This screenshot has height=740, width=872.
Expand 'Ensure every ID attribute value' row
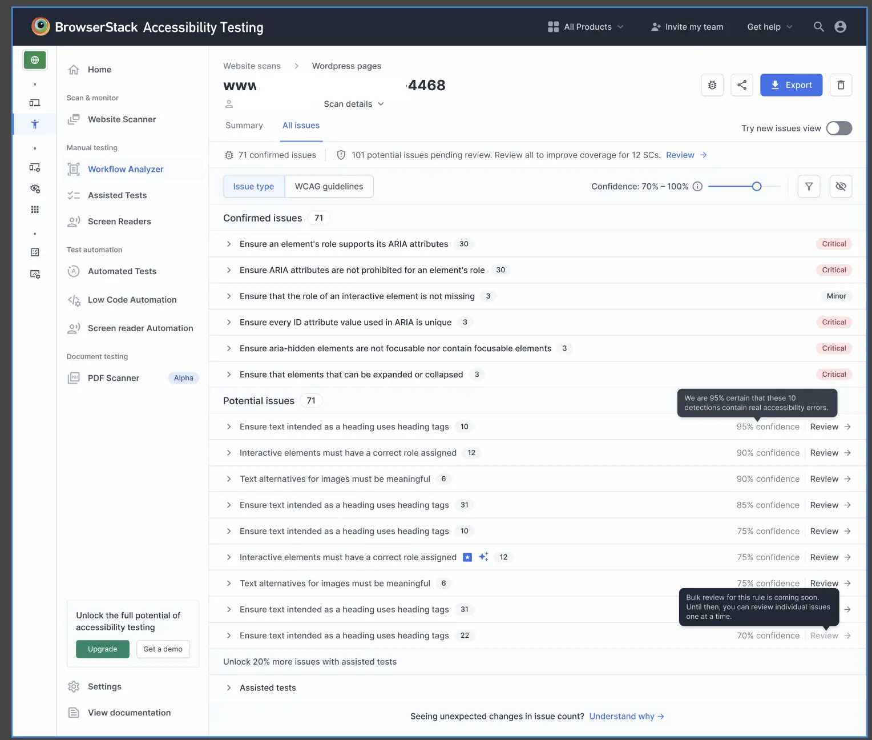pos(229,322)
